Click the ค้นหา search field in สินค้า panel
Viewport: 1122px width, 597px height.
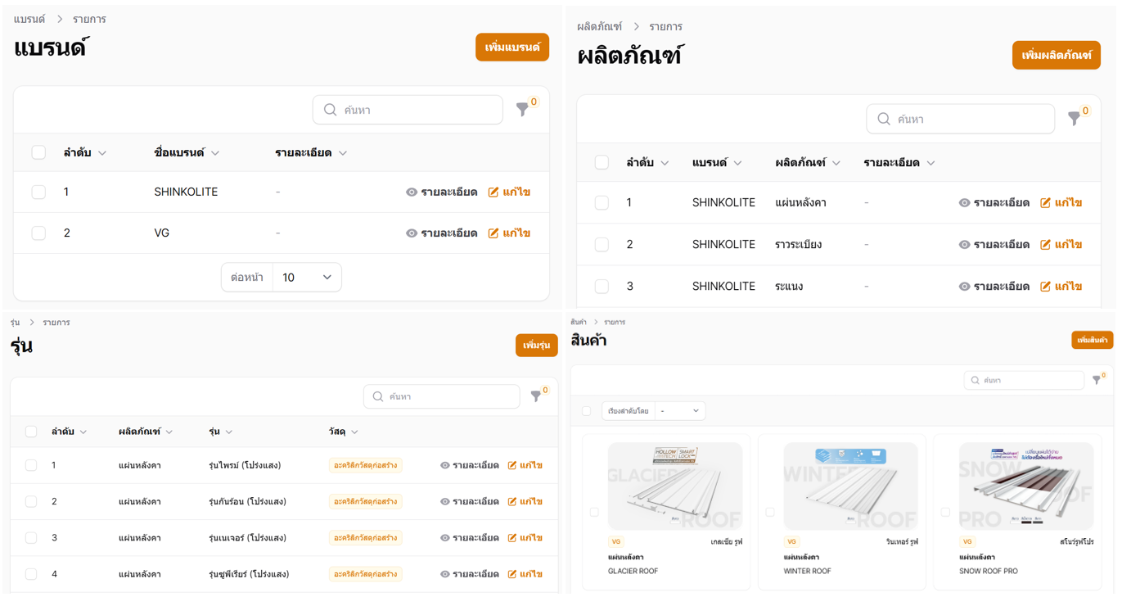coord(1024,380)
